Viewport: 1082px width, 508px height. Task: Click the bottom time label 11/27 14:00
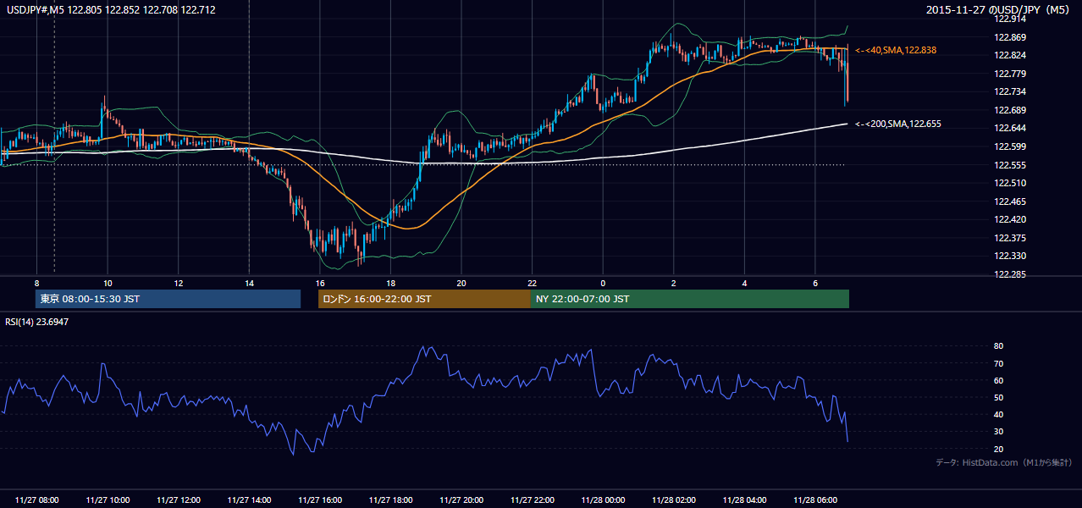[249, 500]
